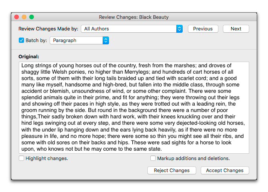Click the 'Review Changes Made by:' label

click(x=48, y=29)
